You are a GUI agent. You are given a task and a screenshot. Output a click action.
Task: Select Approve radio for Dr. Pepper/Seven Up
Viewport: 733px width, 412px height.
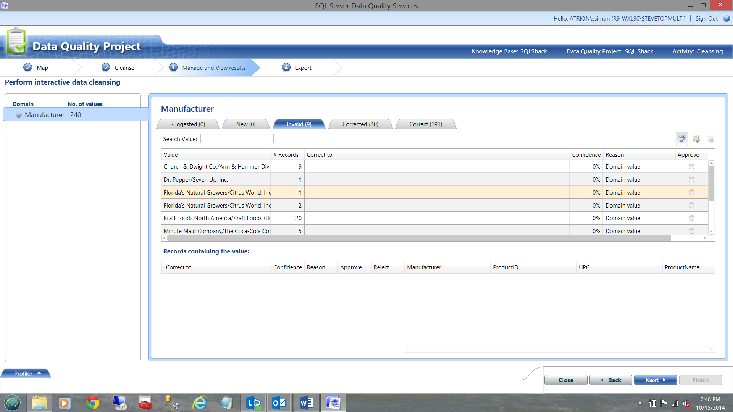691,180
